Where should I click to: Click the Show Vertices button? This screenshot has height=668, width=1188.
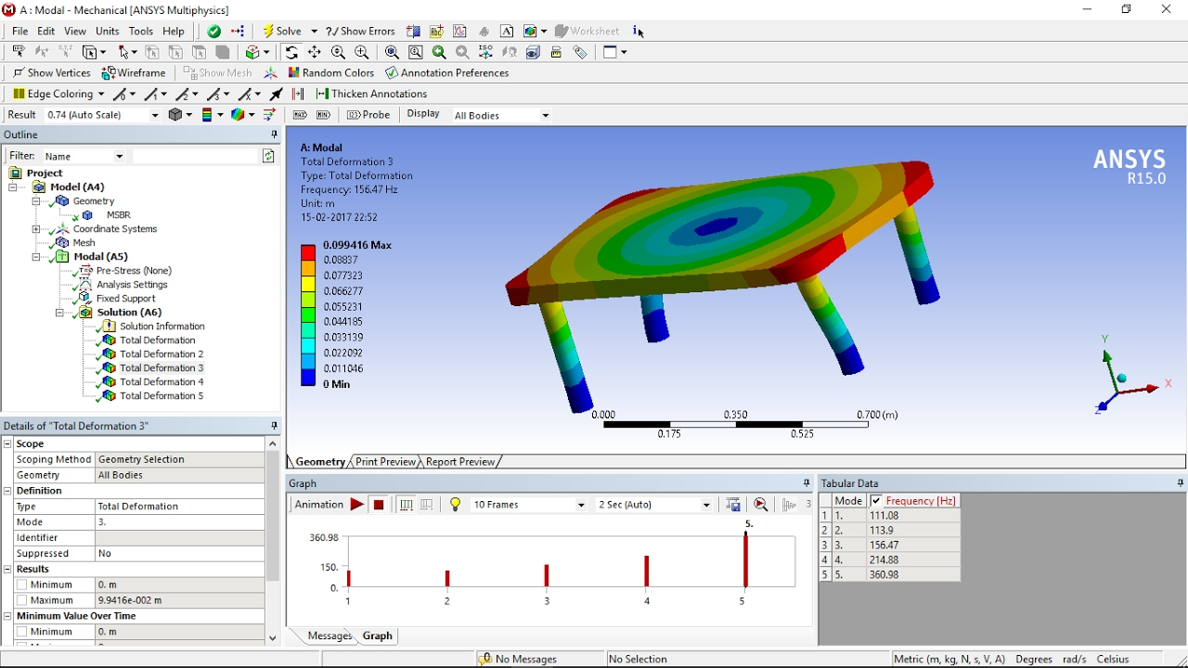click(52, 73)
